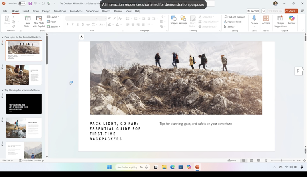307x177 pixels.
Task: Start presentation from beginning icon
Action: 49,4
